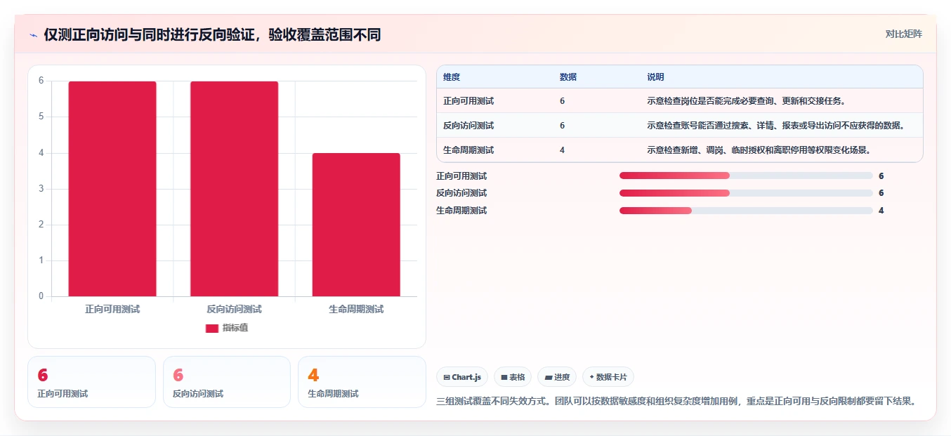Screen dimensions: 951x436
Task: Open the 生命周期测试 stat card showing 4
Action: 362,382
